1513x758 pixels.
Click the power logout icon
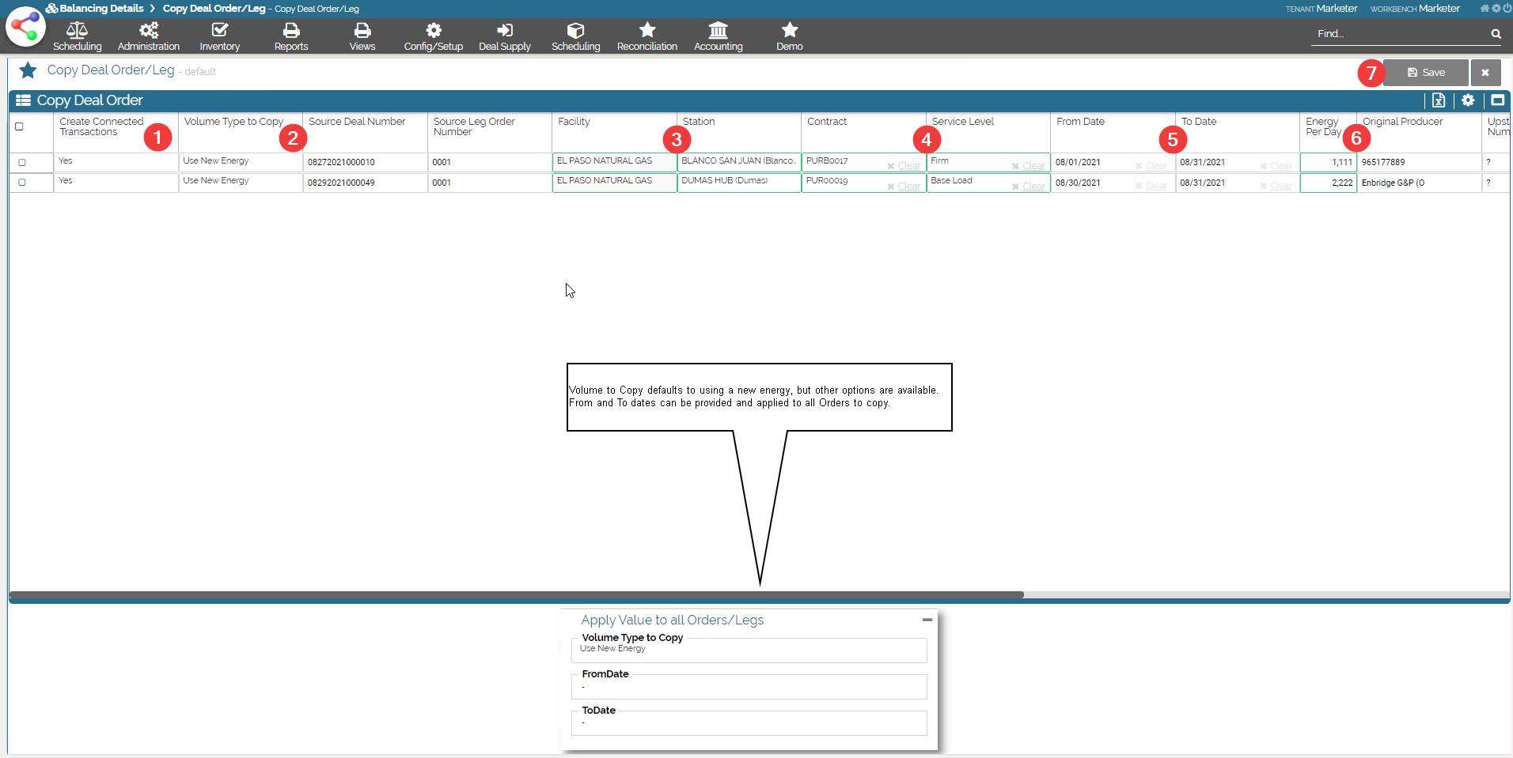tap(1507, 9)
